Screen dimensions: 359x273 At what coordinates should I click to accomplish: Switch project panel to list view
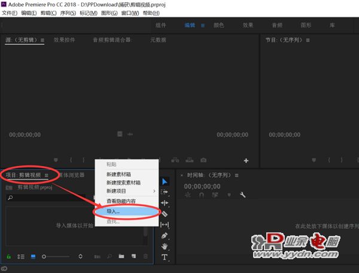coord(21,256)
